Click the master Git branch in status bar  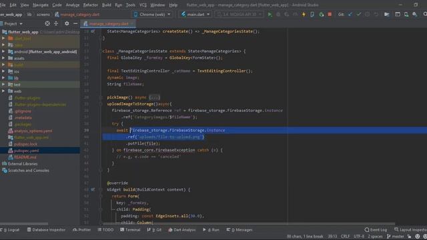coord(396,237)
